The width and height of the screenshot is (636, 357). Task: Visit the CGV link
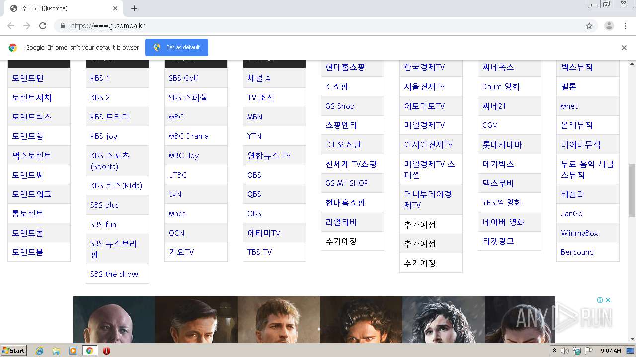490,125
